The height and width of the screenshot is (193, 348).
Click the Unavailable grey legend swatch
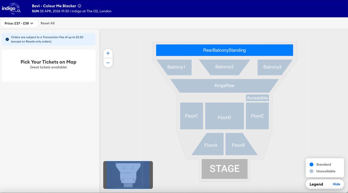[x=311, y=171]
